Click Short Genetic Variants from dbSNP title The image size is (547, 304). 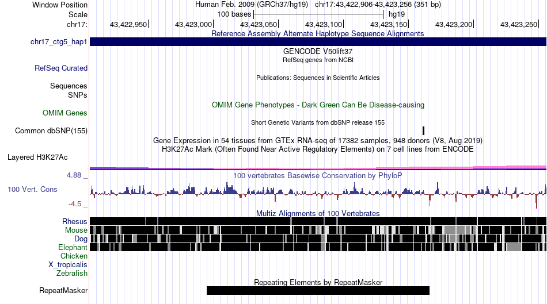[x=318, y=122]
